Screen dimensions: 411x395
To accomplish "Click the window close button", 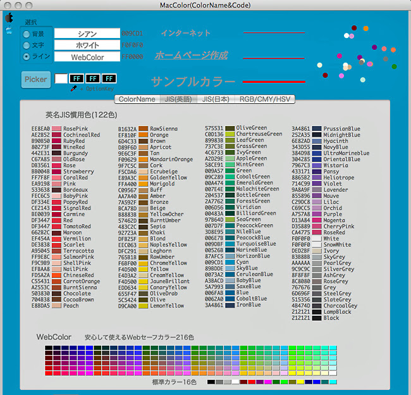I will coord(8,5).
